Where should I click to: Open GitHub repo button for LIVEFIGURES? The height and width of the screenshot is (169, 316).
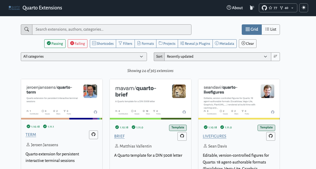(x=271, y=136)
